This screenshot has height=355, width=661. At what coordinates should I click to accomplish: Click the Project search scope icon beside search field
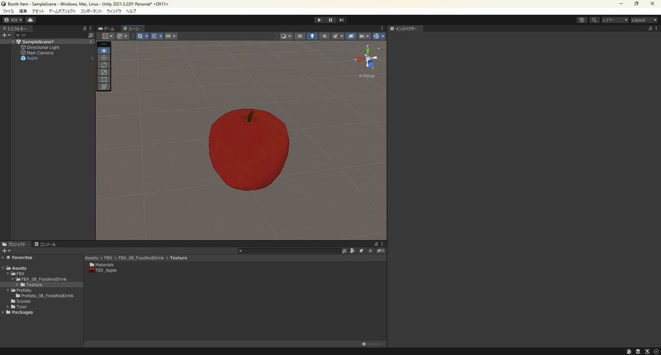click(x=344, y=250)
